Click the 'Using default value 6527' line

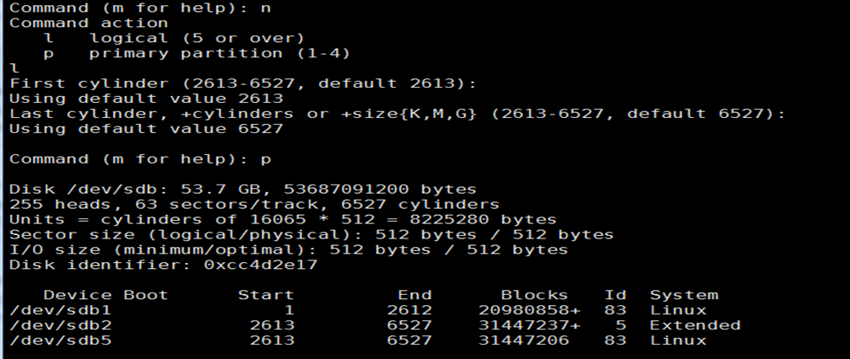point(146,129)
